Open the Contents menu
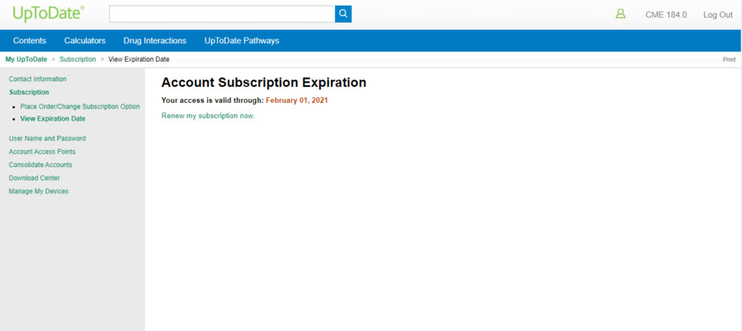This screenshot has width=742, height=331. [x=30, y=41]
